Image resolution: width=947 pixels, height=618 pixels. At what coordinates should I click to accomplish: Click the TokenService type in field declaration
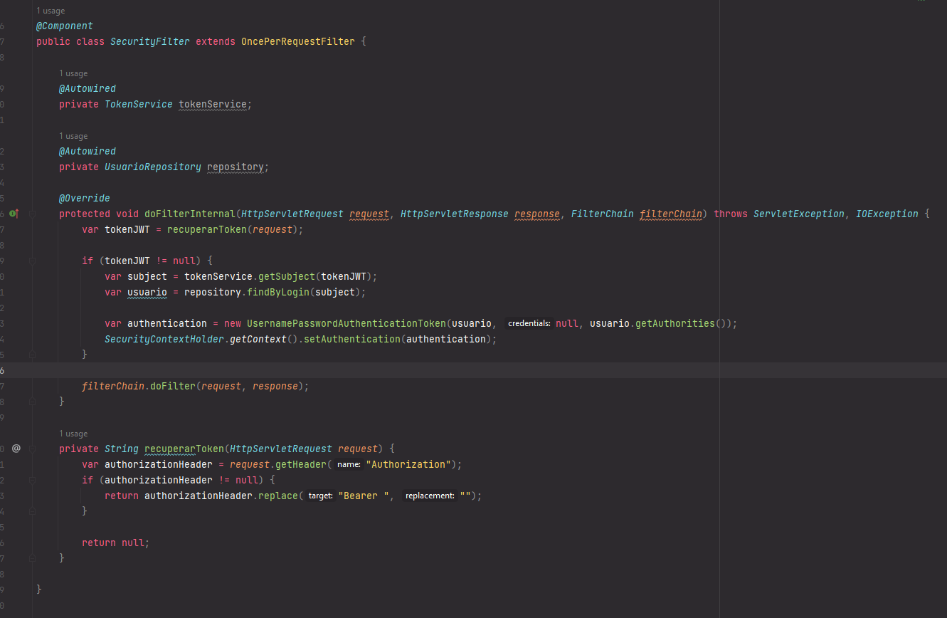click(139, 104)
